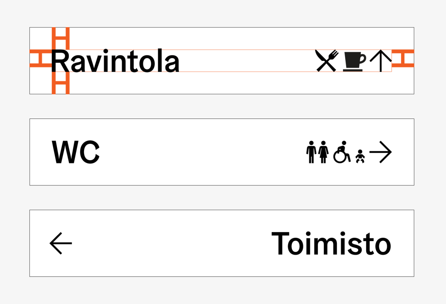
Task: Click the Toimisto text label
Action: coord(331,243)
